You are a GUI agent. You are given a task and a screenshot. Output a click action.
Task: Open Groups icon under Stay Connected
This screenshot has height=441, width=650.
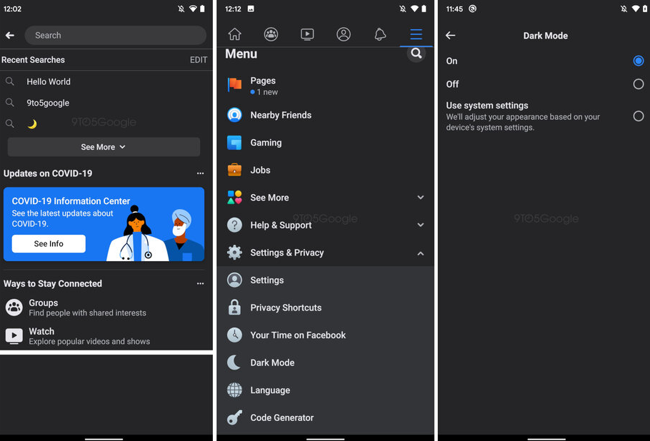point(14,308)
